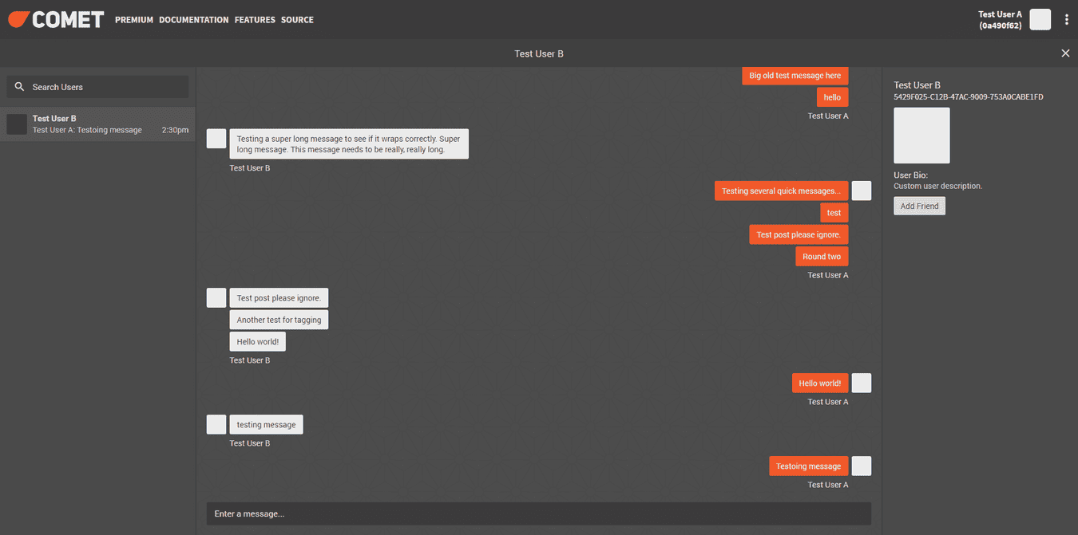Image resolution: width=1078 pixels, height=535 pixels.
Task: Click the 'Enter a message...' input box
Action: (539, 513)
